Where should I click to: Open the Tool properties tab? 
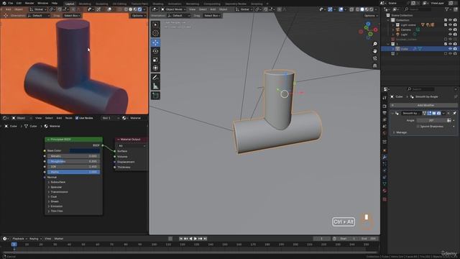point(385,98)
